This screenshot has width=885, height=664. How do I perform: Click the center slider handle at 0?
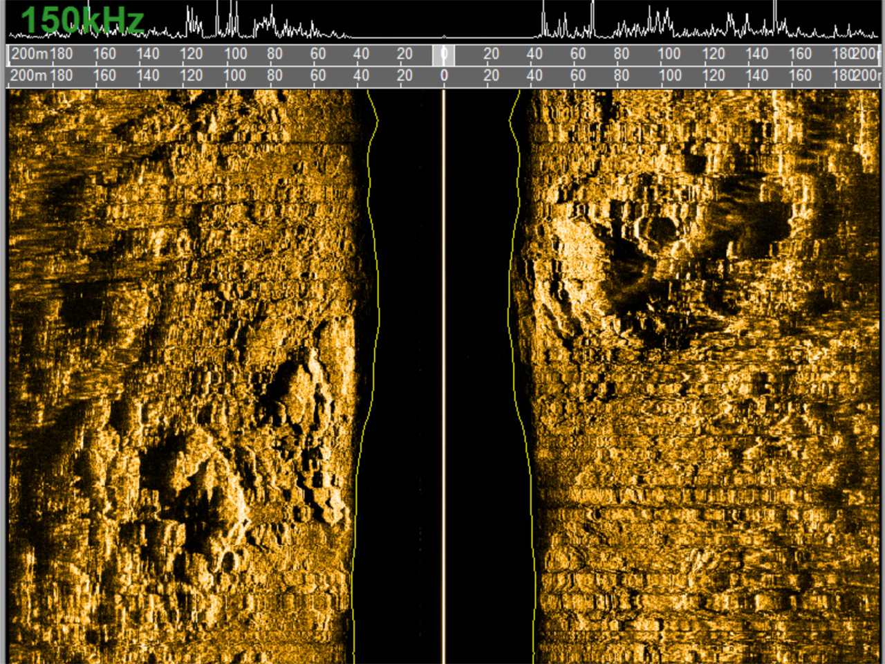(443, 55)
